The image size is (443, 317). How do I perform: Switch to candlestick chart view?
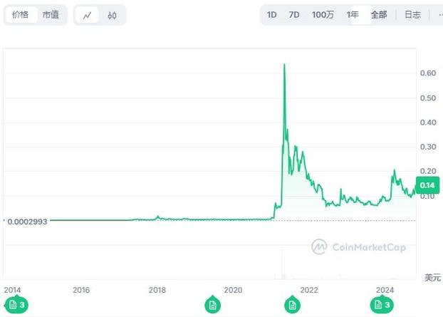pos(113,15)
